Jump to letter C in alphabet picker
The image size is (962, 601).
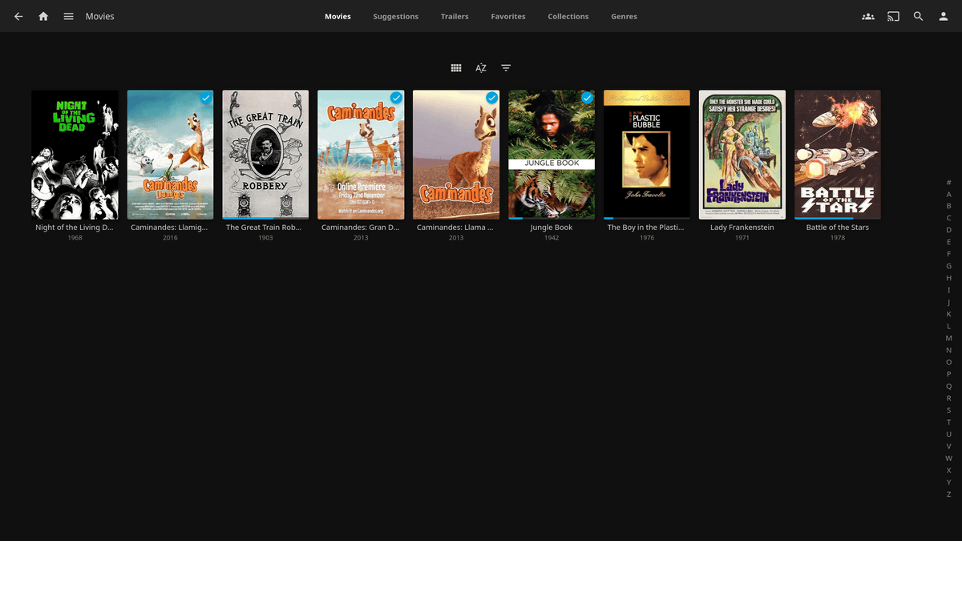[949, 218]
